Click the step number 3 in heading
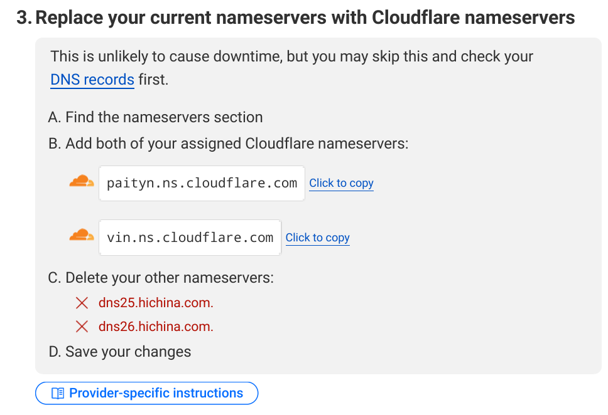The height and width of the screenshot is (415, 608). [23, 17]
